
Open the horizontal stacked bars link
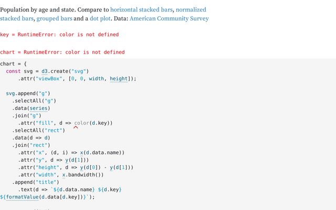(x=141, y=9)
